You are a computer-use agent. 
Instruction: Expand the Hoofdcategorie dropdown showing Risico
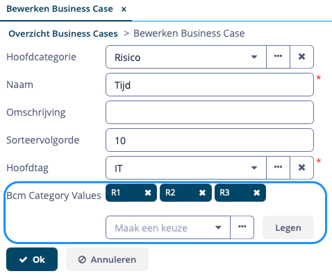click(x=186, y=57)
